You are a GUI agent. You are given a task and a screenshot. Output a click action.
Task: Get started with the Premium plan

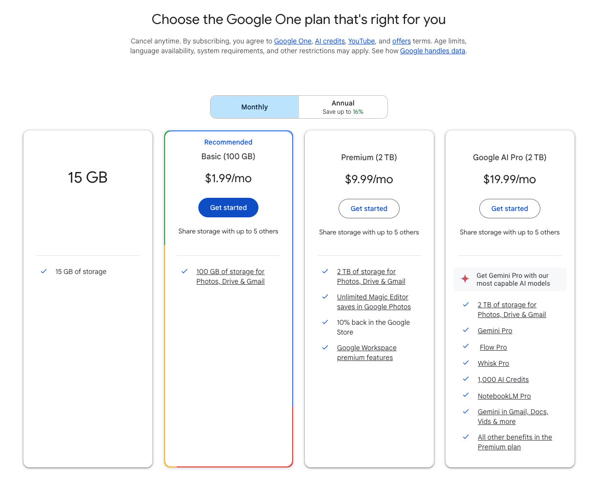[369, 208]
